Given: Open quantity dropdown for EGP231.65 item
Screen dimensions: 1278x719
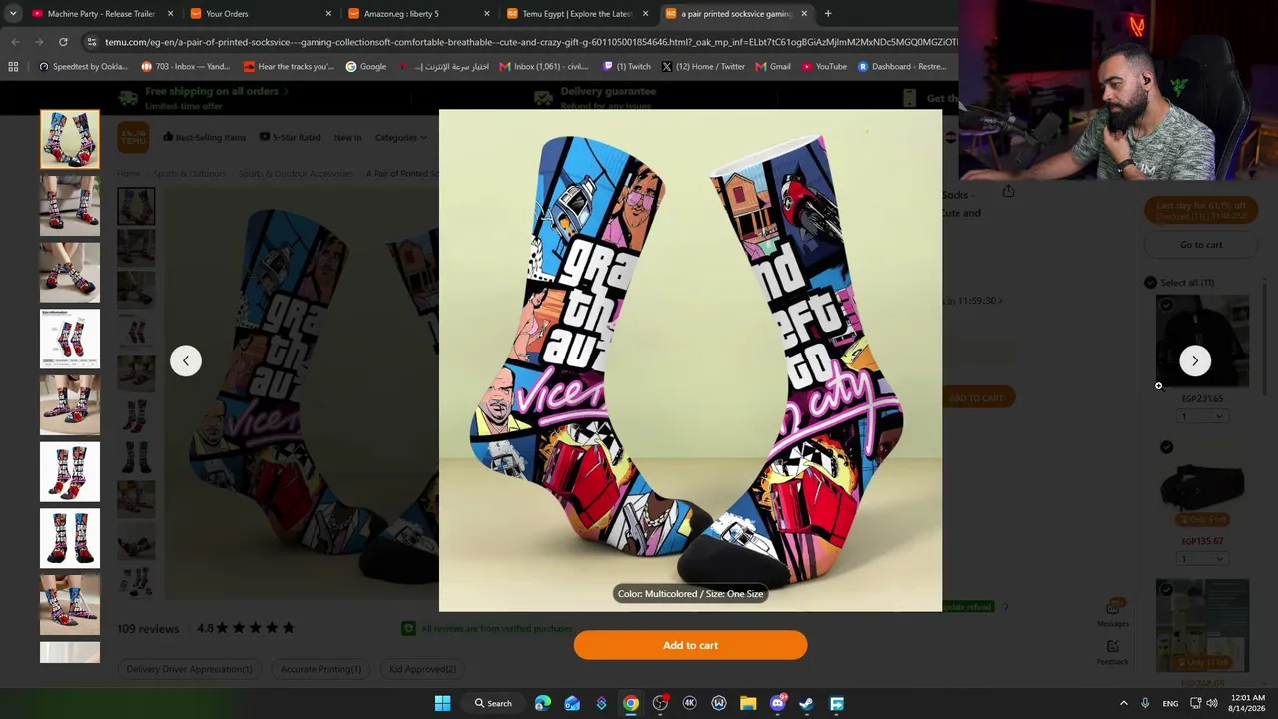Looking at the screenshot, I should click(x=1202, y=416).
